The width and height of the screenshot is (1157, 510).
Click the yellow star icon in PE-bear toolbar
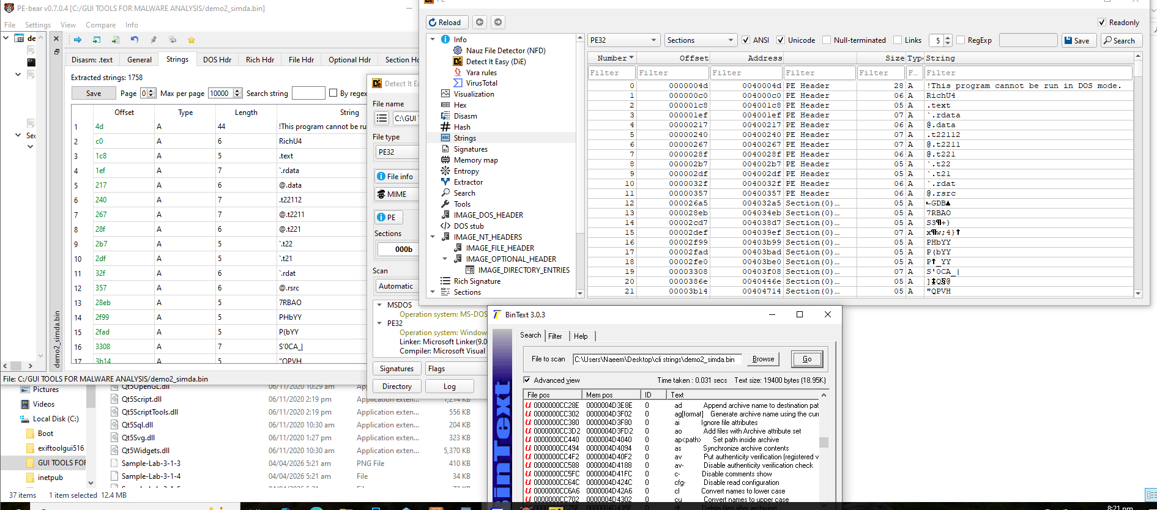pyautogui.click(x=192, y=40)
